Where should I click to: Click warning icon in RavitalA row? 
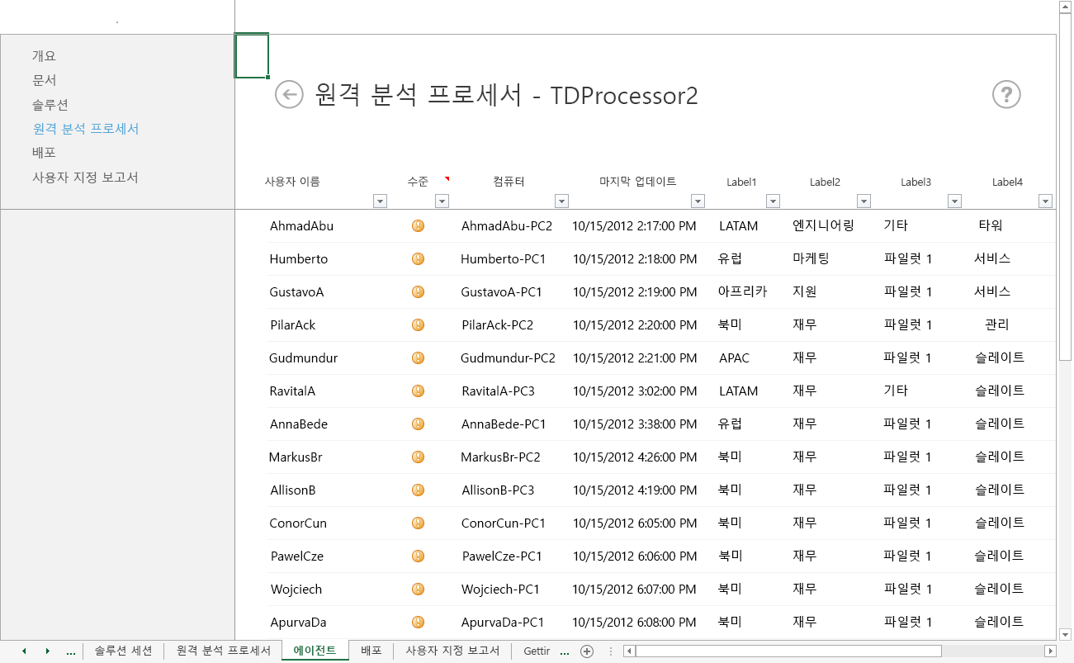pos(418,391)
